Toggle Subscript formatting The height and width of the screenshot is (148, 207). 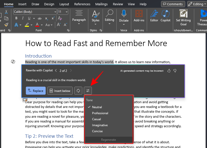pos(46,19)
